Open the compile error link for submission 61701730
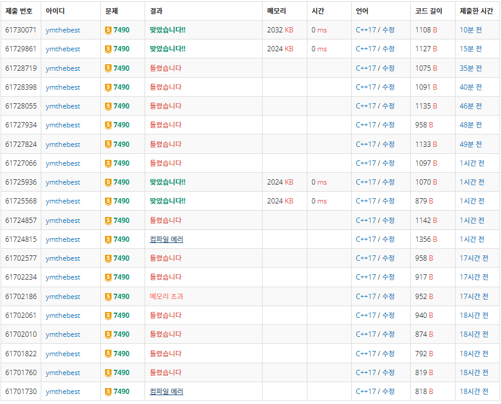This screenshot has width=501, height=404. (x=166, y=392)
